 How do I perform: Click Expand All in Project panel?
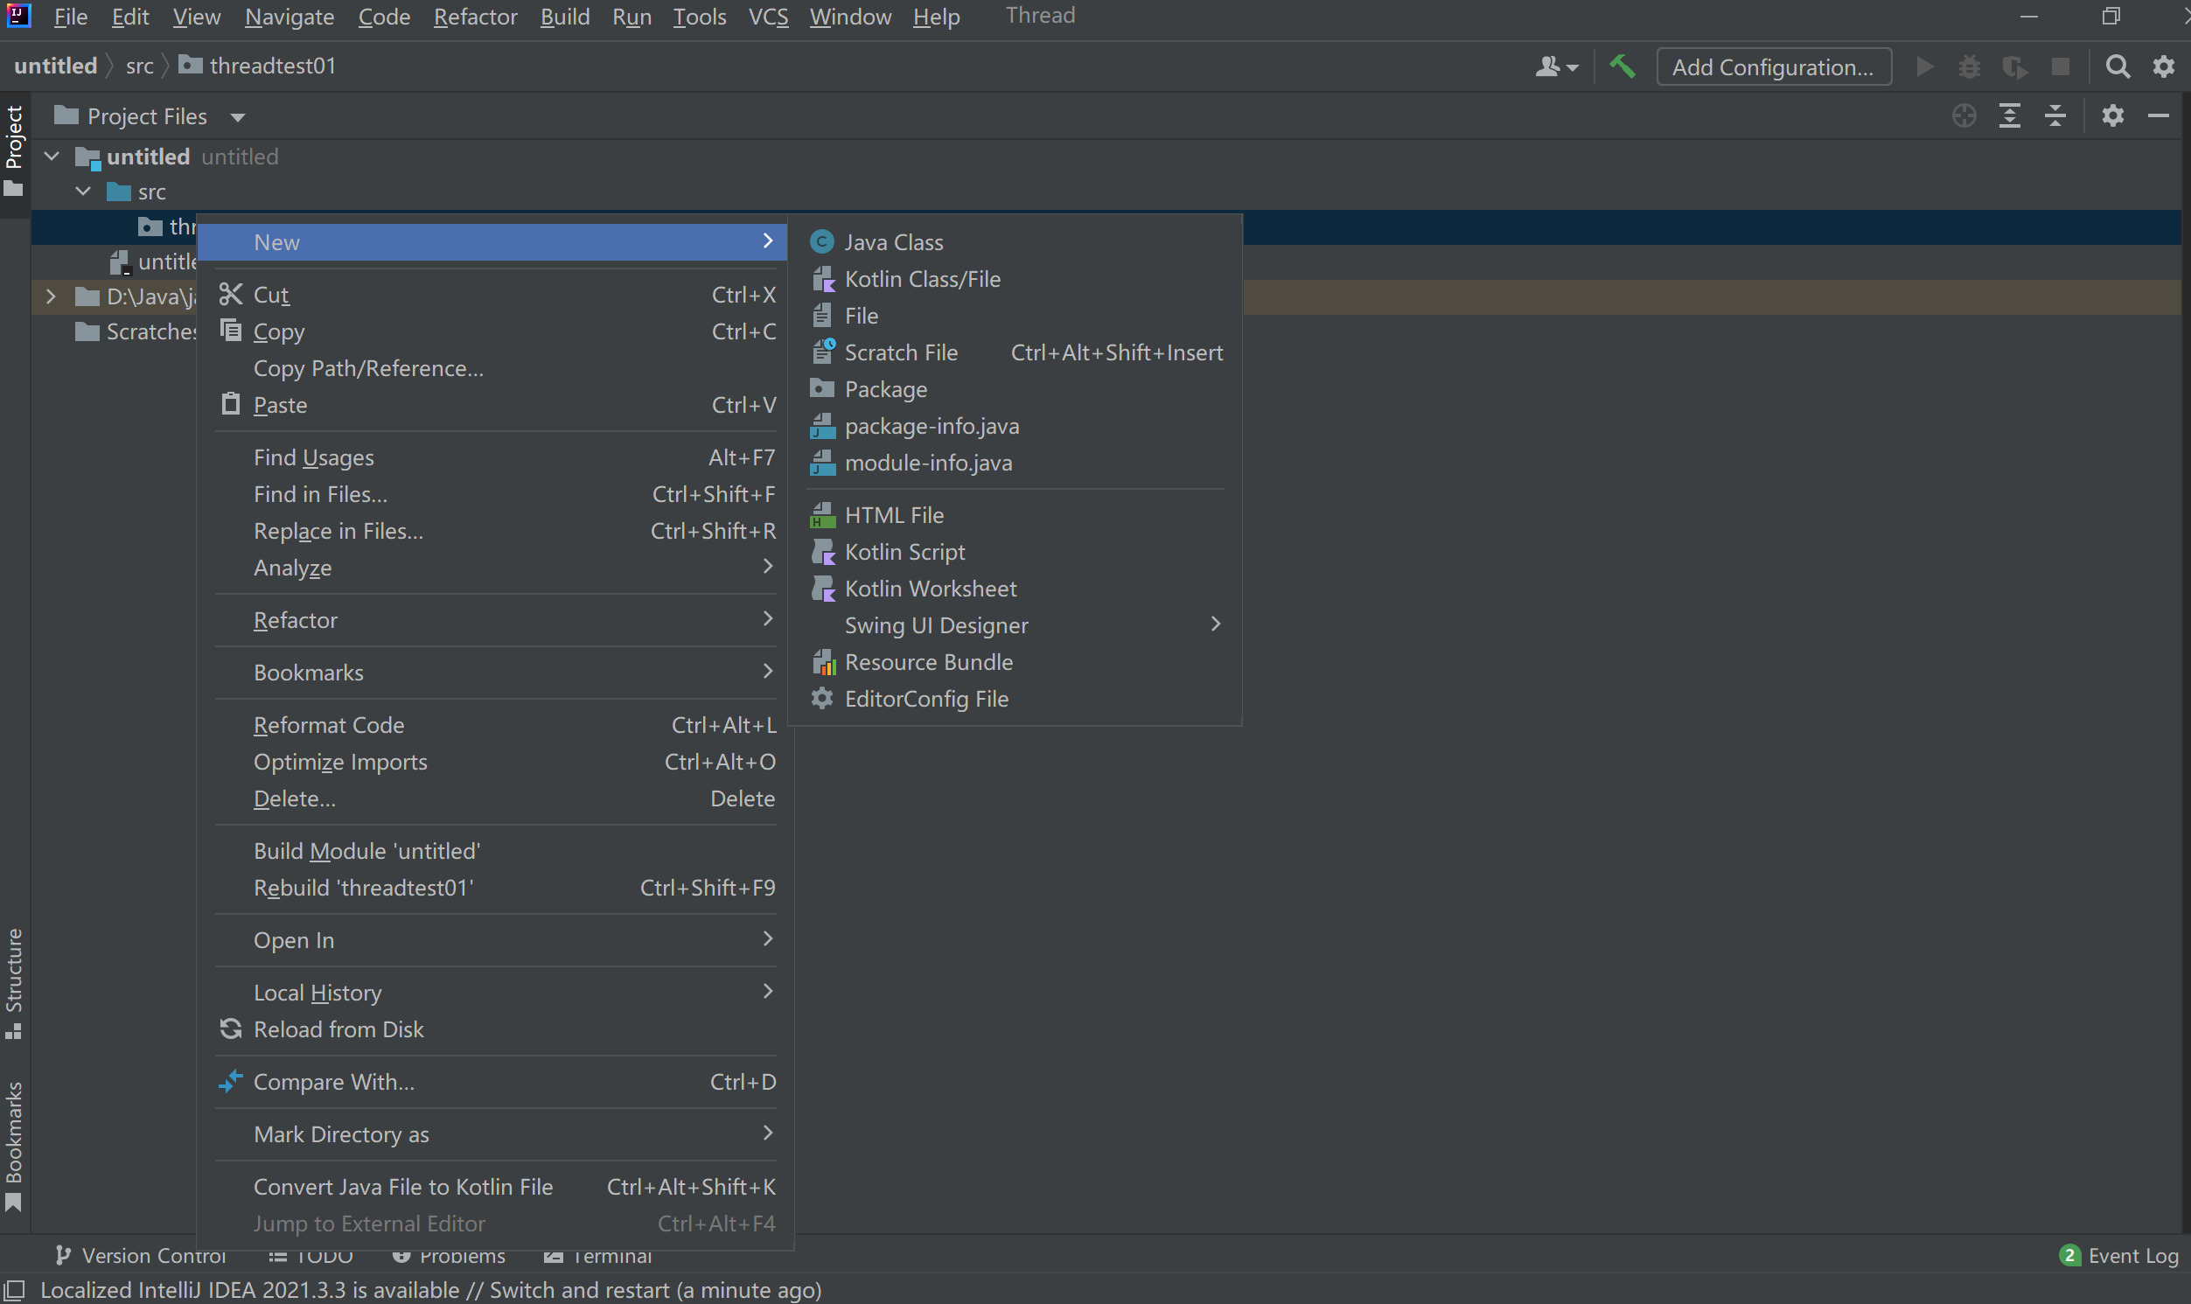coord(2009,116)
